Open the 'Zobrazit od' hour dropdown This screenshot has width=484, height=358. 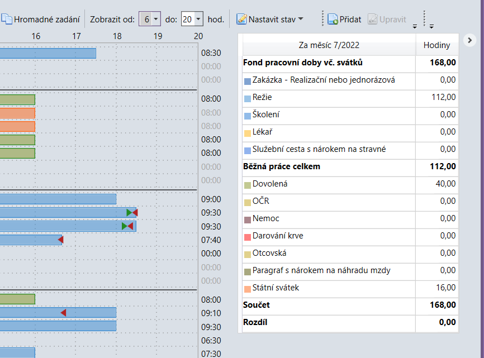(x=156, y=19)
